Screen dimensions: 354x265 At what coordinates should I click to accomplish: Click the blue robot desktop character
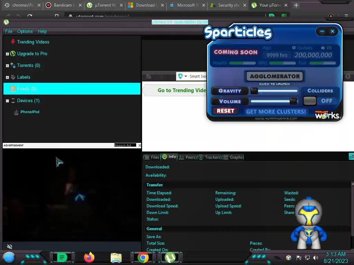pos(309,223)
